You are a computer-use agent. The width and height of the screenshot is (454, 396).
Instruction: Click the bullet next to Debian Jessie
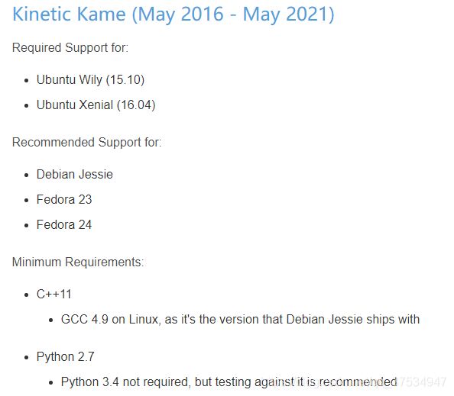coord(27,175)
